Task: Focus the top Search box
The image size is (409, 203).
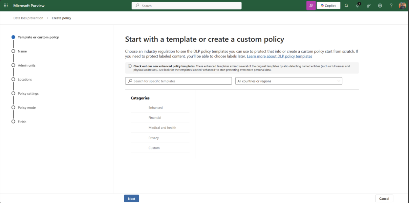Action: (x=186, y=6)
